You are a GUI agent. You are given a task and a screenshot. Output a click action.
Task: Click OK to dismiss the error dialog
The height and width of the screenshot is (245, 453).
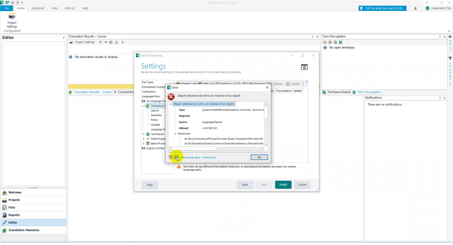coord(259,157)
